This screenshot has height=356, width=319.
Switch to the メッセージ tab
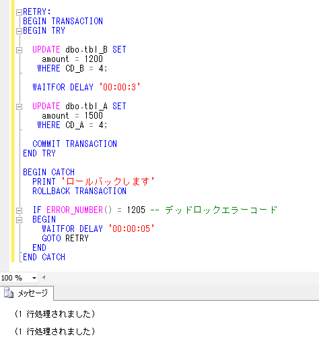point(27,293)
